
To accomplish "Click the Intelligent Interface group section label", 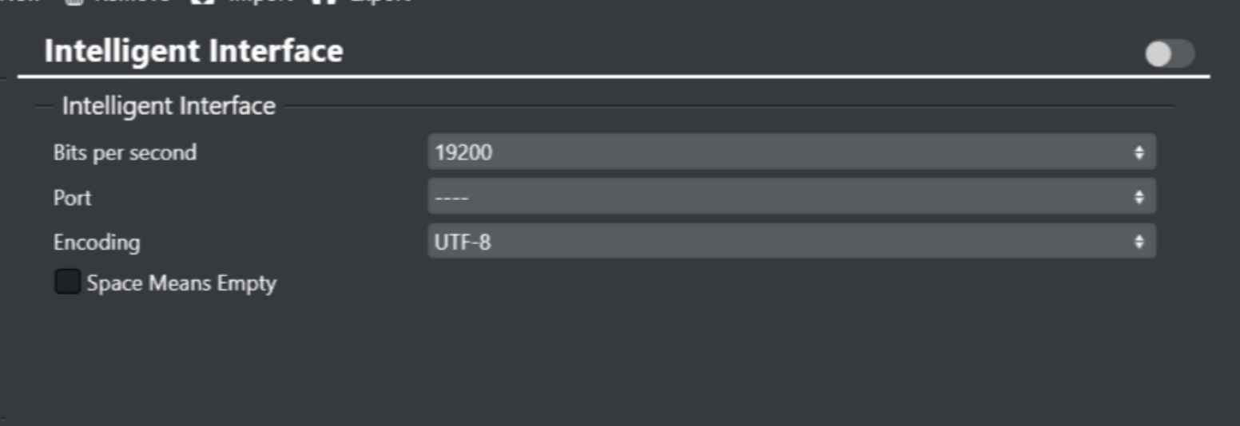I will coord(169,106).
